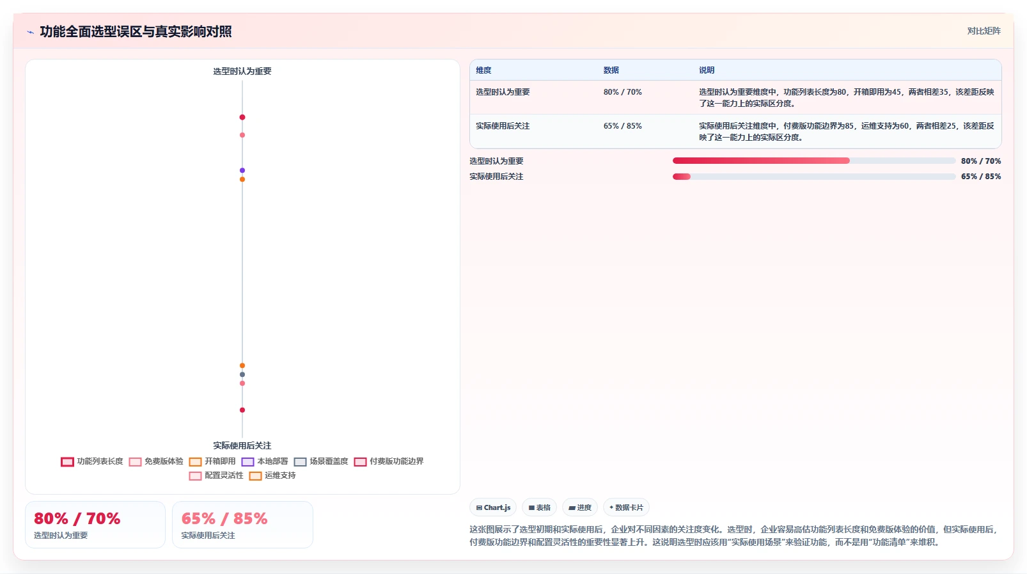Toggle the 免费版体验 legend item
1027x574 pixels.
pos(156,461)
